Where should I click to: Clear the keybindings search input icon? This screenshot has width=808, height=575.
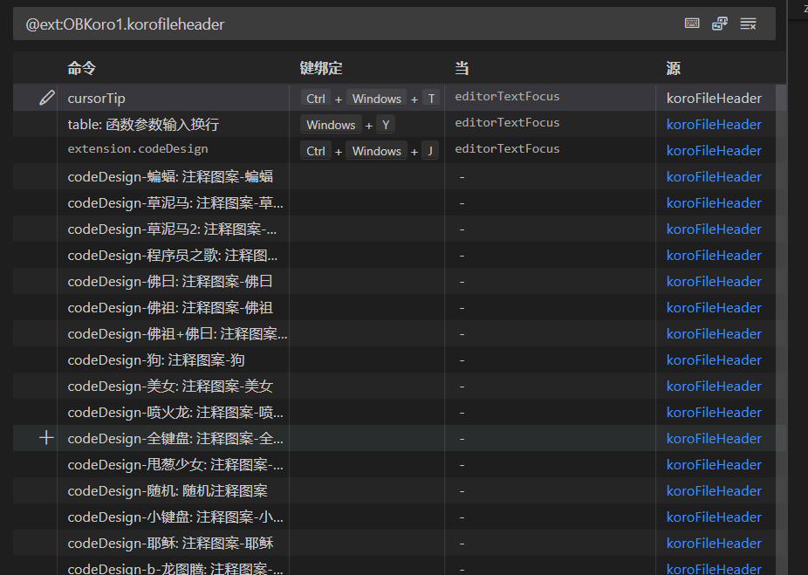point(748,24)
